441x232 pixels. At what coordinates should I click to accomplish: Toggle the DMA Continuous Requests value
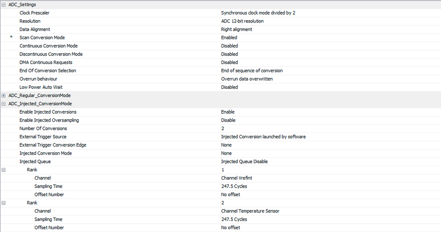[230, 63]
